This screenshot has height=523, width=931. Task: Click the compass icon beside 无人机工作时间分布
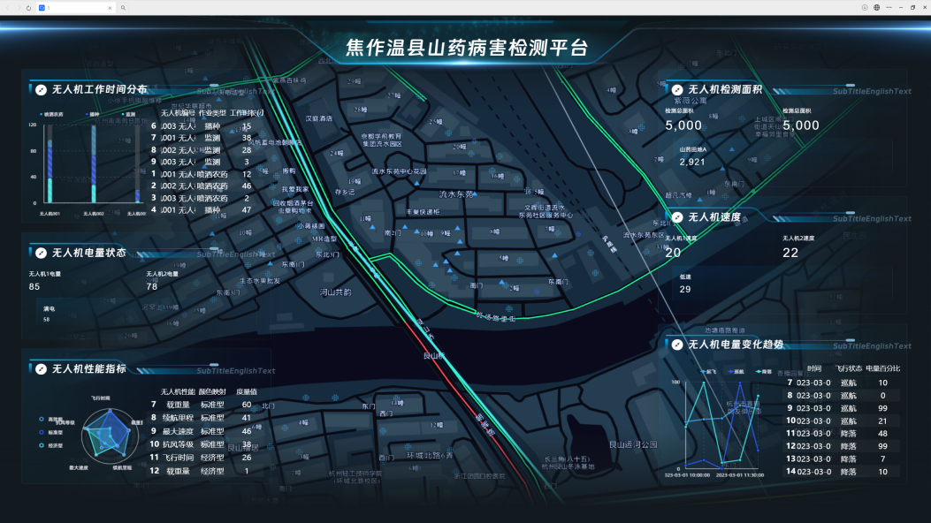[x=41, y=89]
